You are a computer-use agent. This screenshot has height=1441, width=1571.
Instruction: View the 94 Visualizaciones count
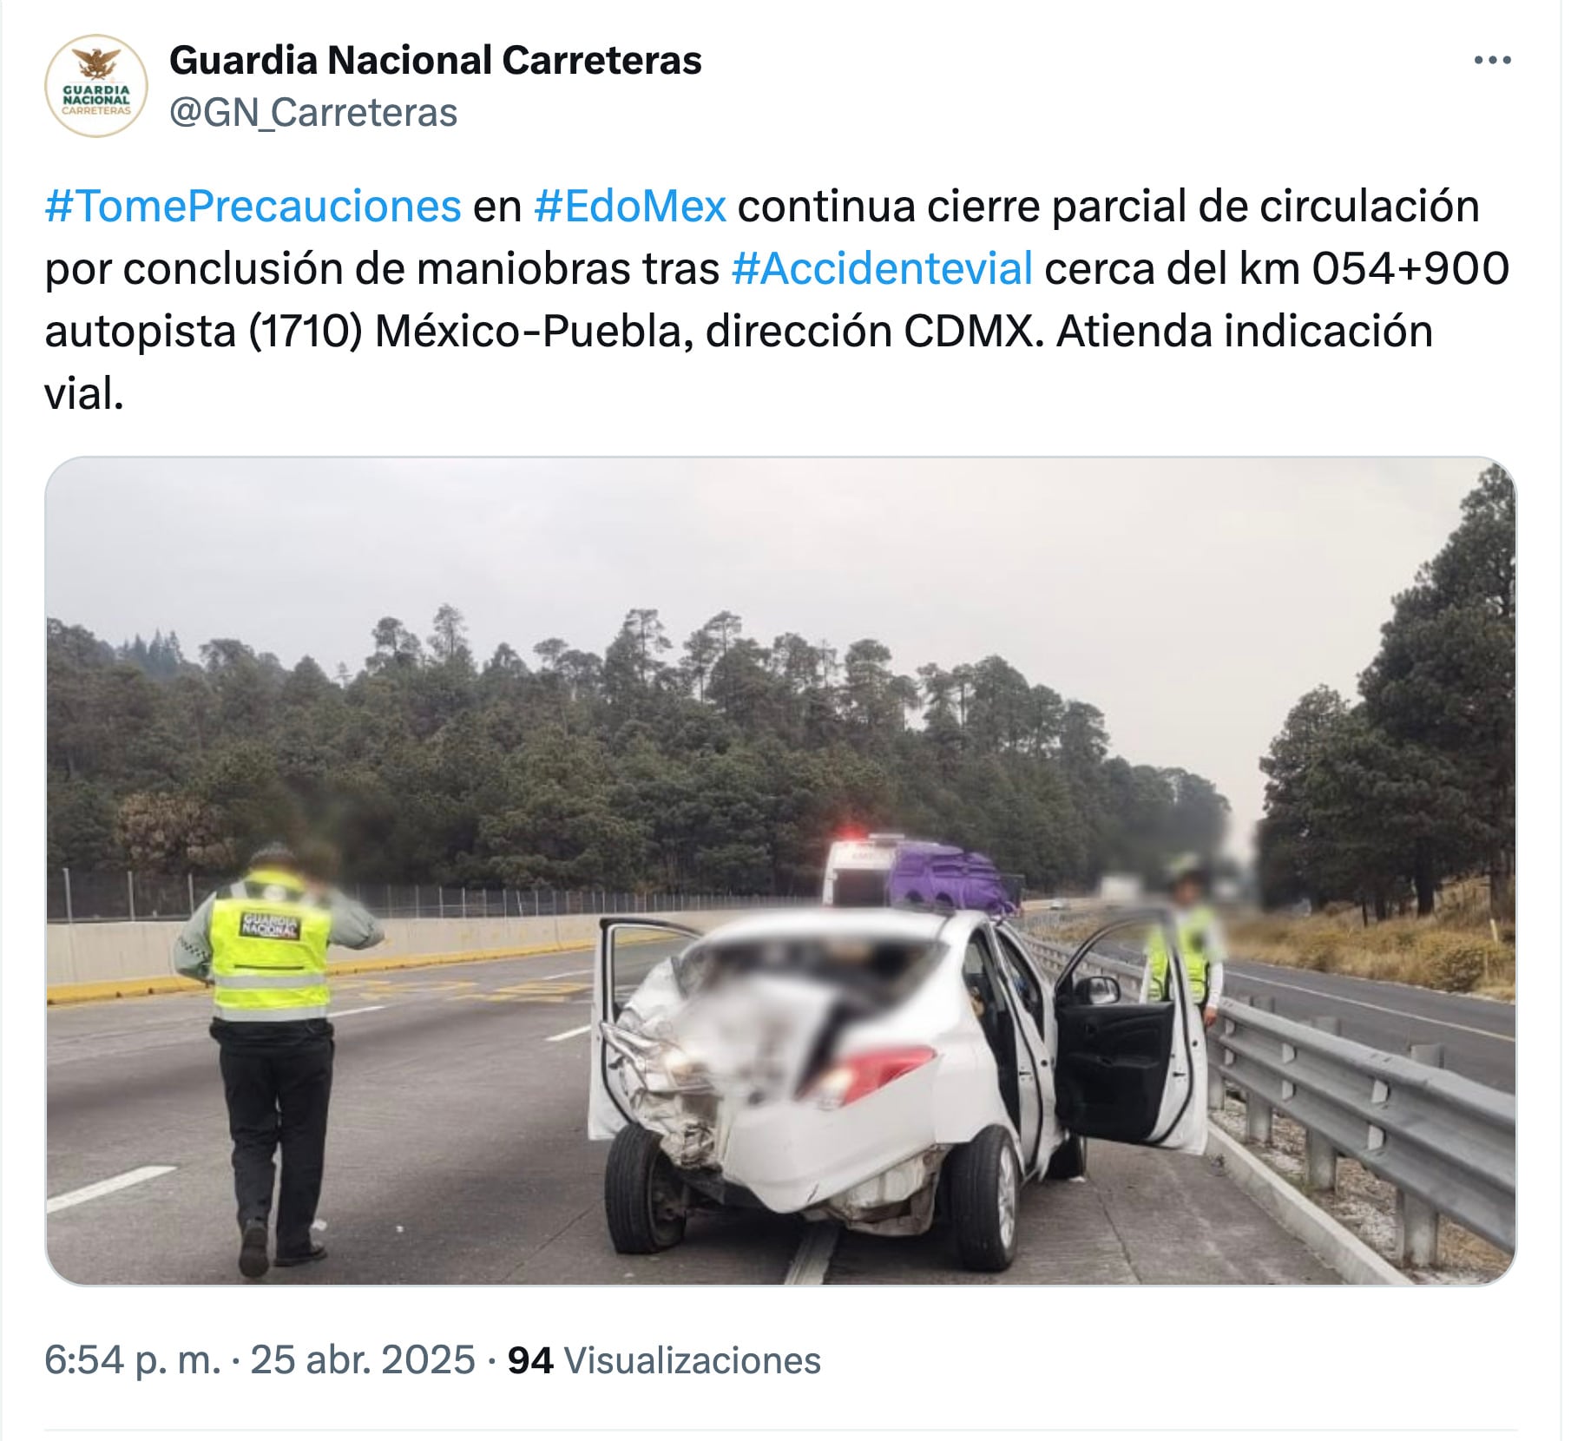coord(664,1360)
